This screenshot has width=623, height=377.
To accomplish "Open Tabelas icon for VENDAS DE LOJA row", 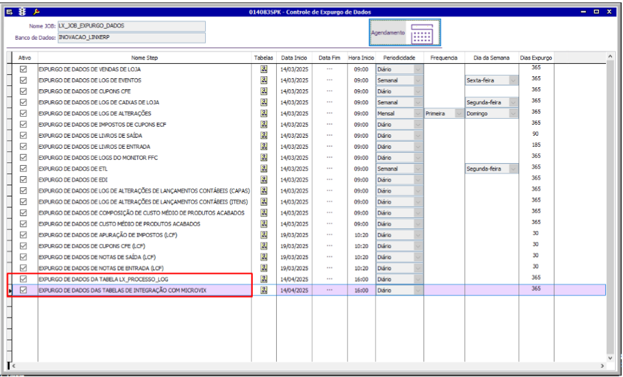I will pos(264,69).
